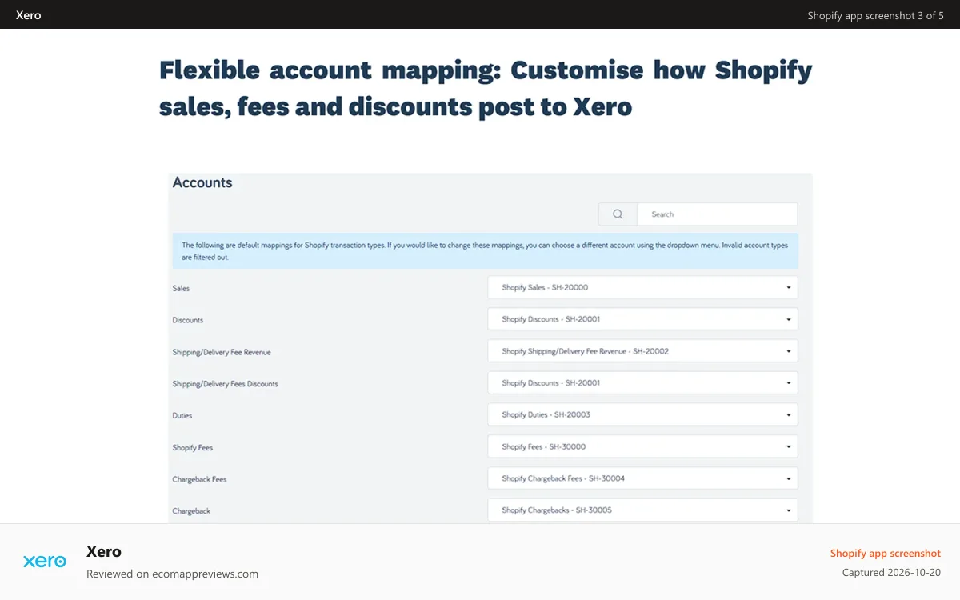Click the "Duties" row label
The image size is (960, 600).
(182, 416)
